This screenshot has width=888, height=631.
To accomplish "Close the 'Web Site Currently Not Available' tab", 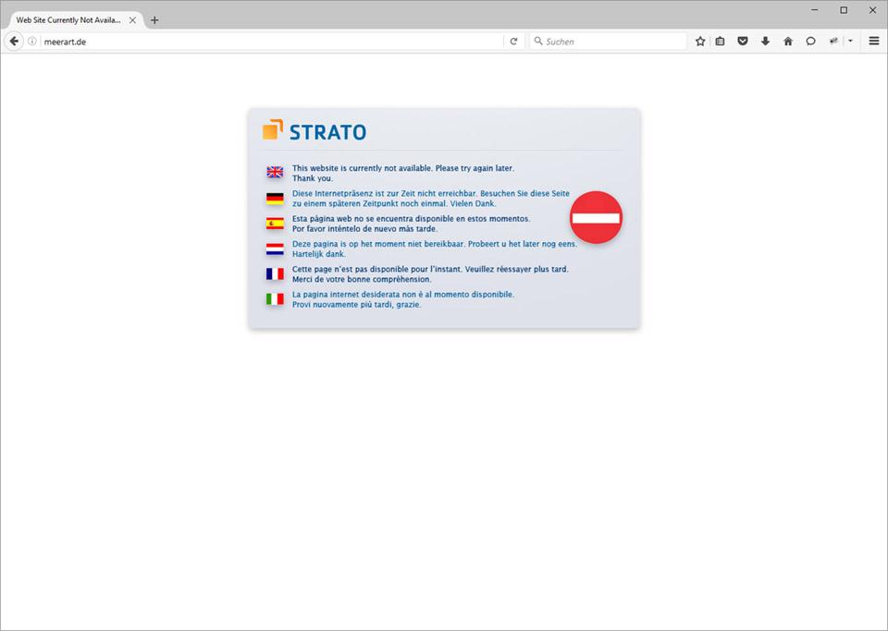I will (132, 19).
